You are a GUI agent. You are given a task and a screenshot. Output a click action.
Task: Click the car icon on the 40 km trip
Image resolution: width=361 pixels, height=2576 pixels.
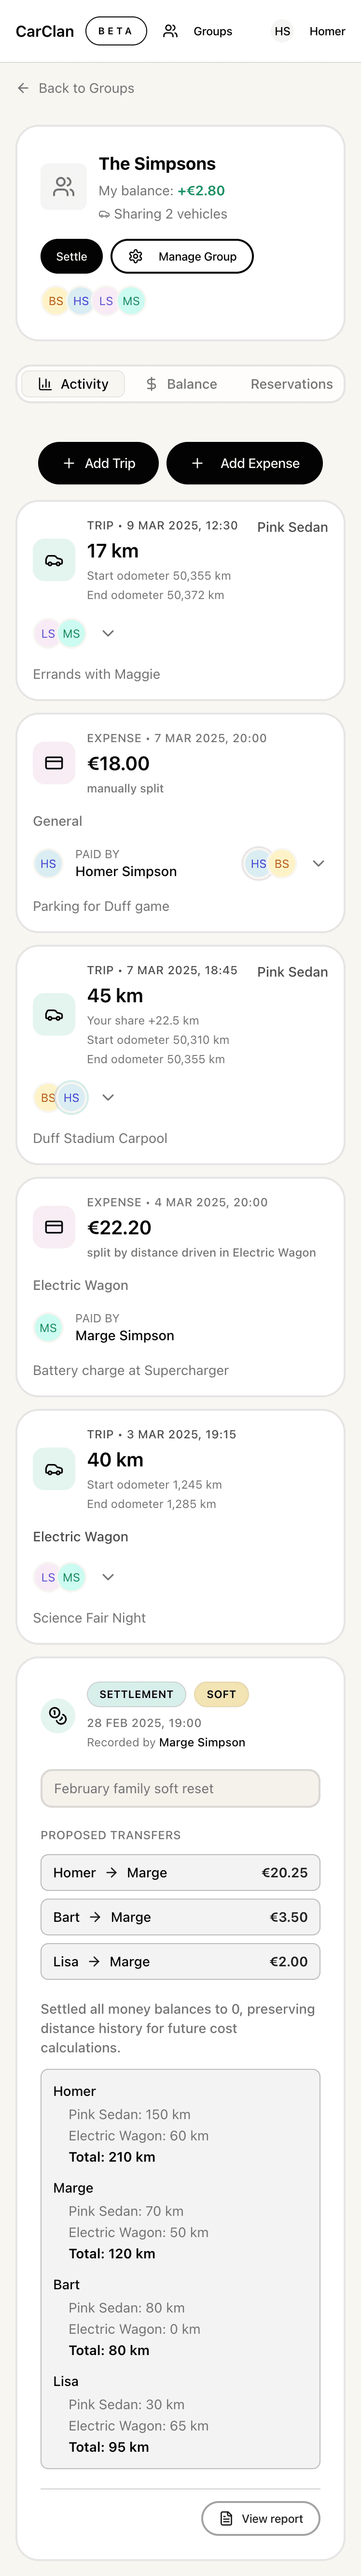pos(54,1469)
